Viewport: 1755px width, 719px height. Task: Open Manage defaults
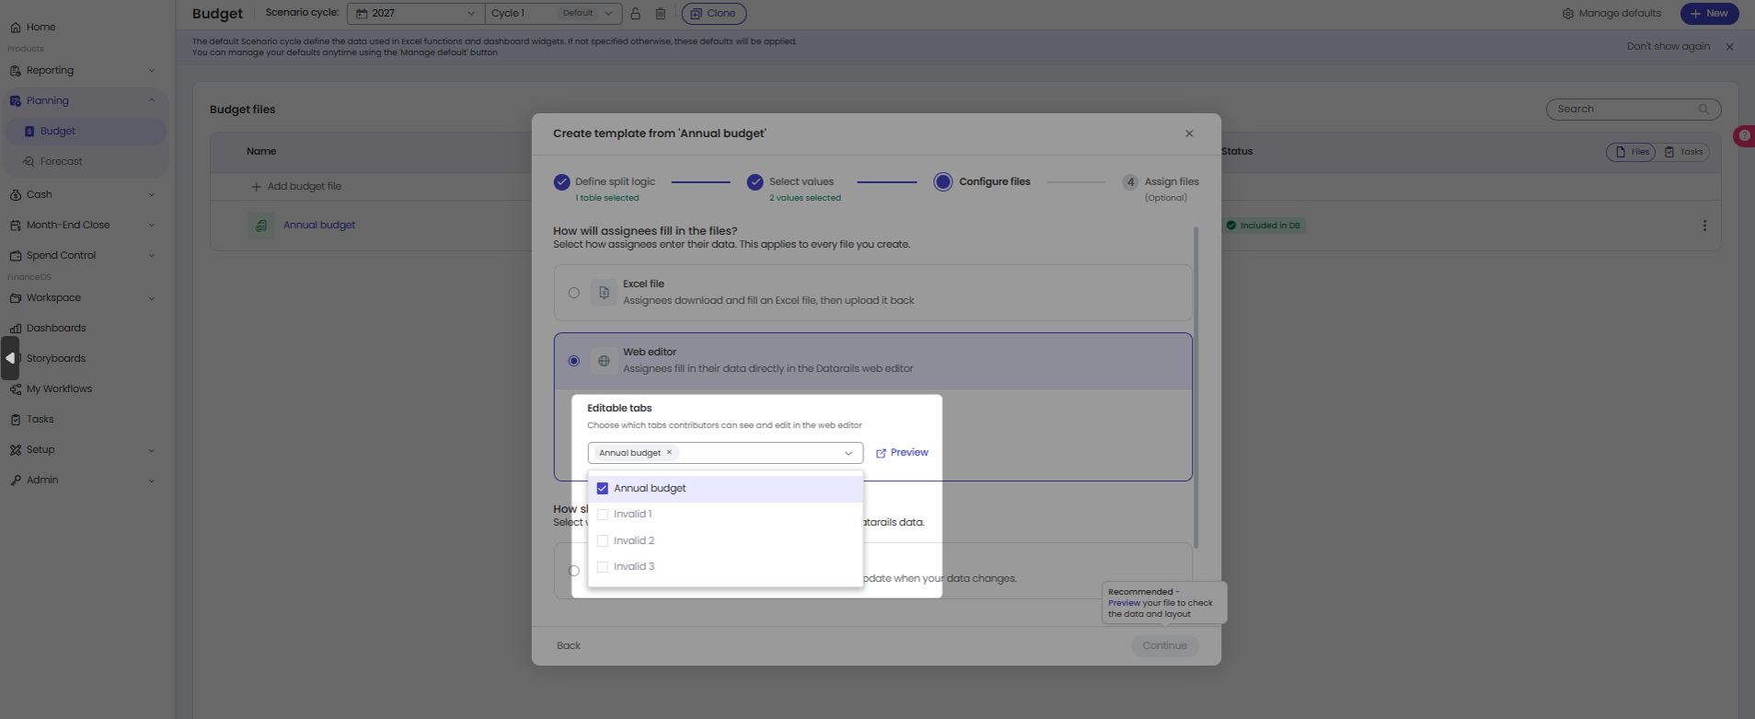[x=1611, y=14]
